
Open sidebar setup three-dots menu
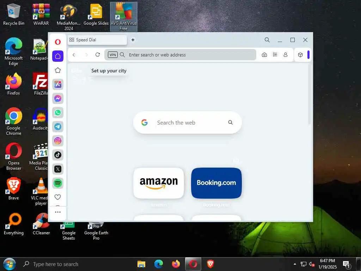(x=58, y=212)
